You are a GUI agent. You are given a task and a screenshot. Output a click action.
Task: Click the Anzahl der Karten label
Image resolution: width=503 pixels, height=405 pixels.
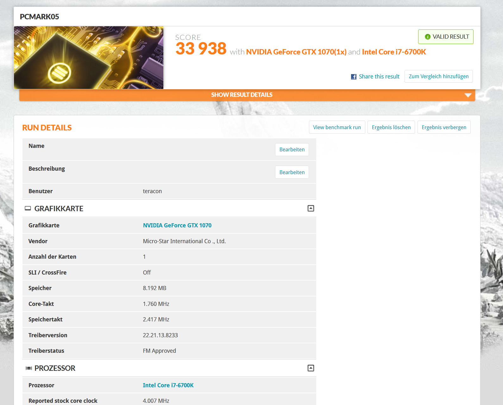tap(52, 257)
